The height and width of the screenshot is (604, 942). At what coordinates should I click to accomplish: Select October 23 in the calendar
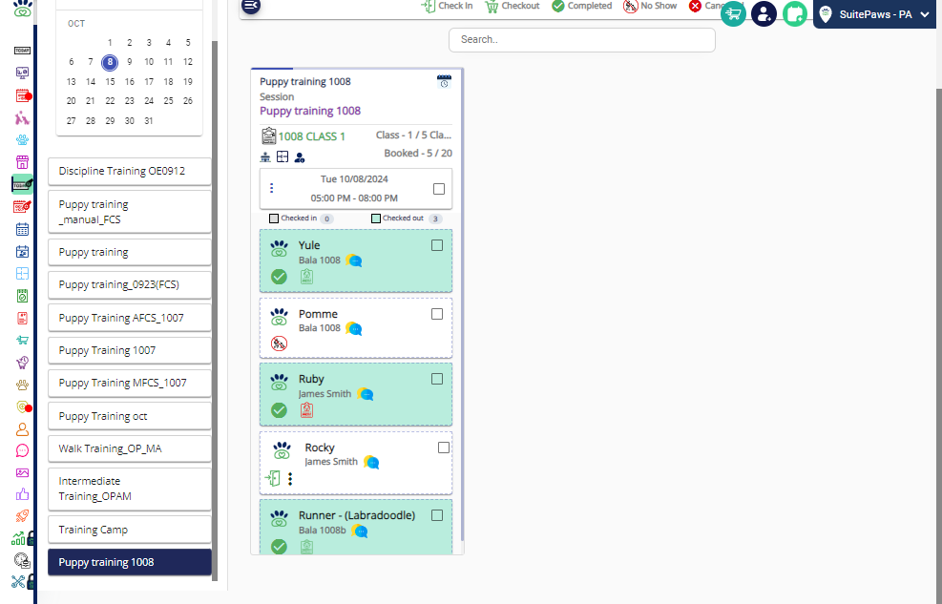(129, 101)
